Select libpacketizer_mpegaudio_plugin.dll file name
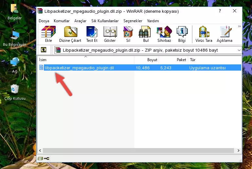 point(79,68)
